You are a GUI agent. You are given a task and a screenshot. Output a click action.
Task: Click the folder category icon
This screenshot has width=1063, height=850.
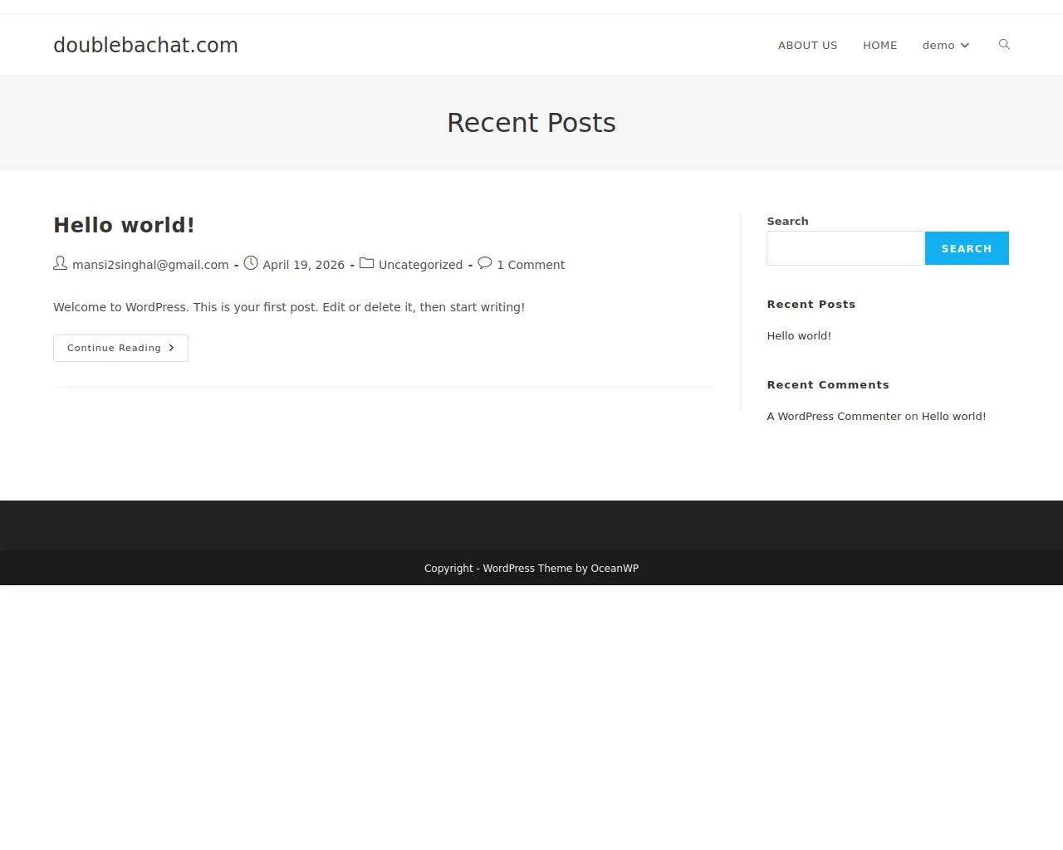pyautogui.click(x=366, y=263)
